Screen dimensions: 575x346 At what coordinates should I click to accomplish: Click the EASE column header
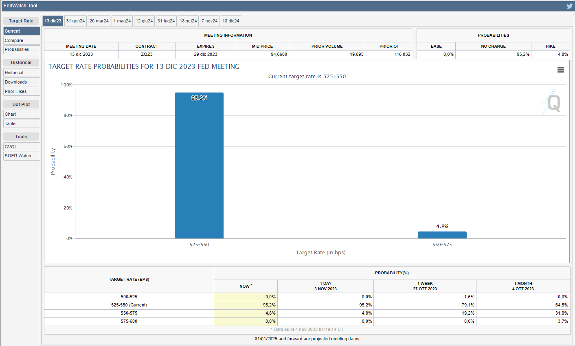pos(436,46)
